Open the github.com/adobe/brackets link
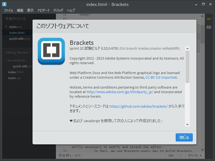Image resolution: width=215 pixels, height=161 pixels. click(138, 106)
